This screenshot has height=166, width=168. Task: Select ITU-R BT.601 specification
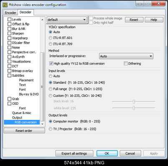(x=51, y=38)
